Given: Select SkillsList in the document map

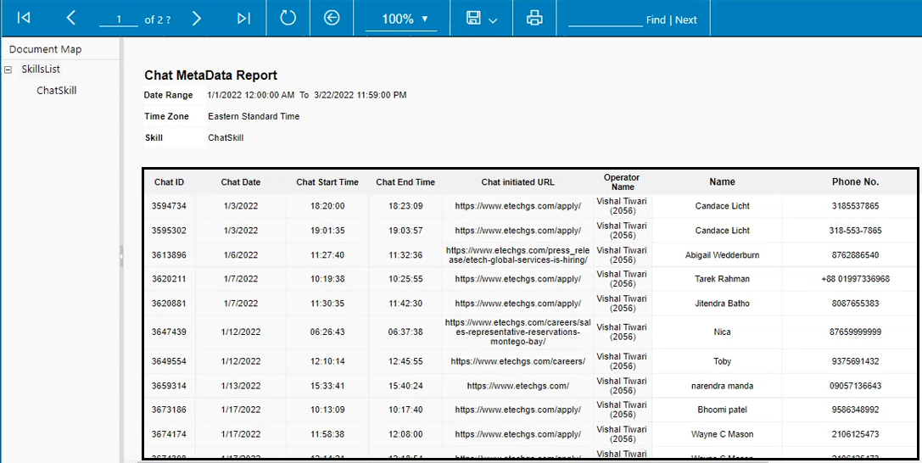Looking at the screenshot, I should tap(41, 70).
